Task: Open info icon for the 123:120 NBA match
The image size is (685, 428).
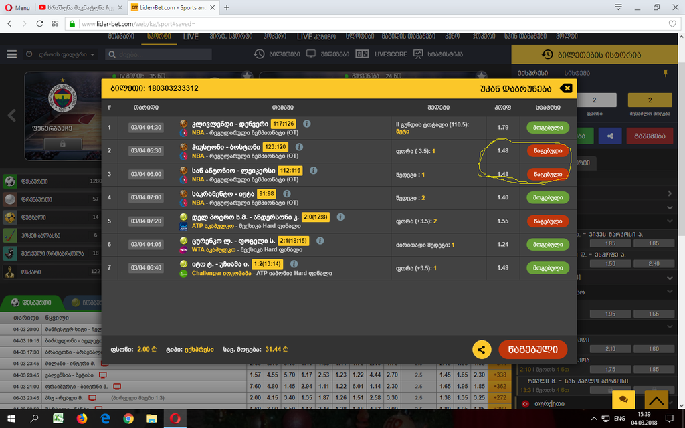Action: [299, 147]
